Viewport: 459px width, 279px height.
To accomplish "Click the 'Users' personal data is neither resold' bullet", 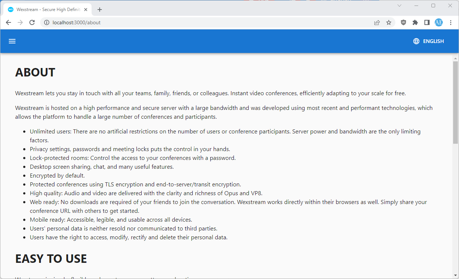I will click(x=124, y=229).
